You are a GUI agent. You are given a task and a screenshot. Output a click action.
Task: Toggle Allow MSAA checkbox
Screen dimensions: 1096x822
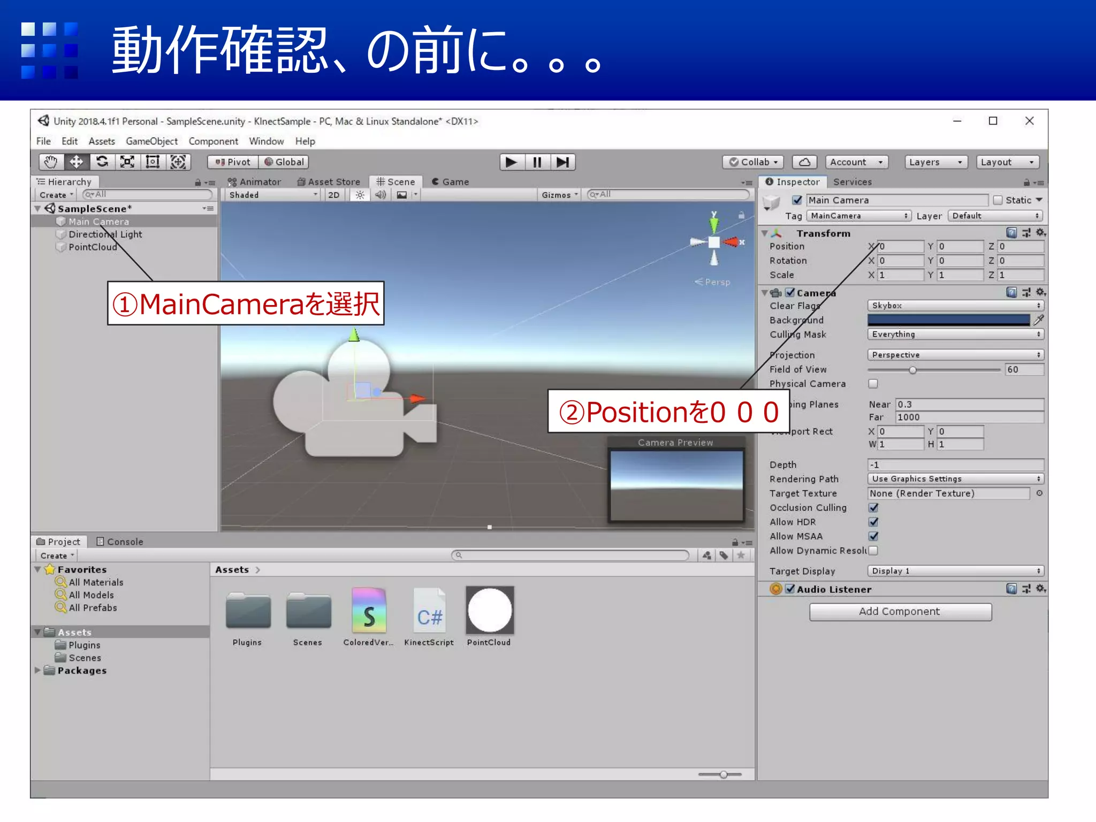873,536
